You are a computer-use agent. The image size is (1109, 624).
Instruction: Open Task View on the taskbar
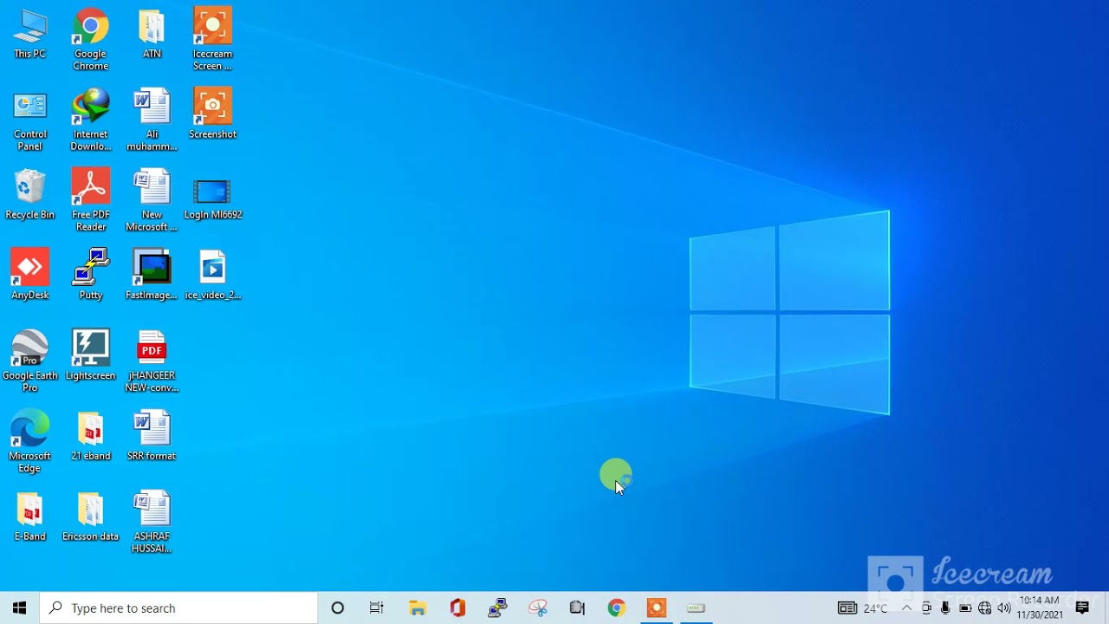(377, 608)
